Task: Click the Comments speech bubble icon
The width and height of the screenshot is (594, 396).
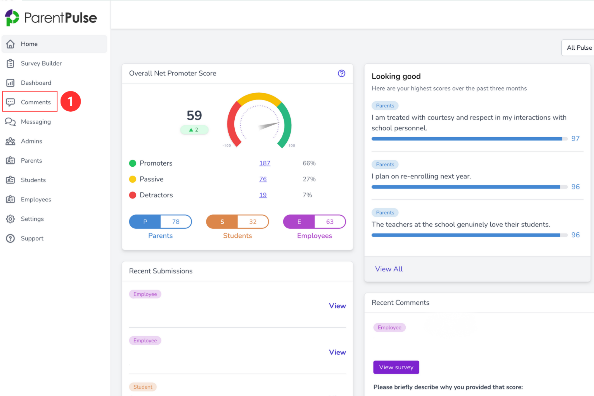Action: [10, 102]
